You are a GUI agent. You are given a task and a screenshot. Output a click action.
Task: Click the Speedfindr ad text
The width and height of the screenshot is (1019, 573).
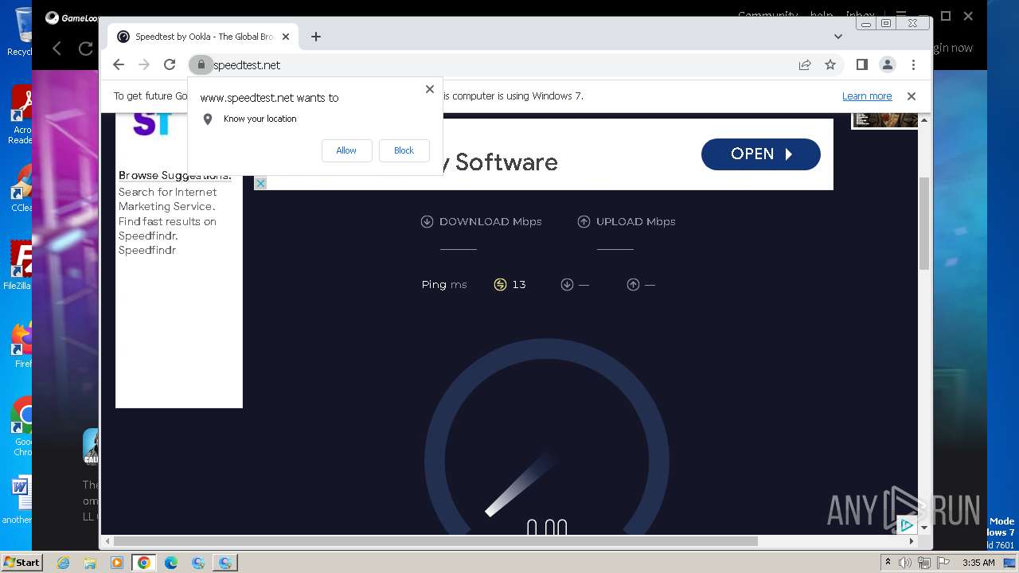point(147,251)
